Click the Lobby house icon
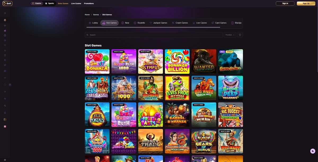Viewport: 318px width, 162px height. pyautogui.click(x=90, y=23)
